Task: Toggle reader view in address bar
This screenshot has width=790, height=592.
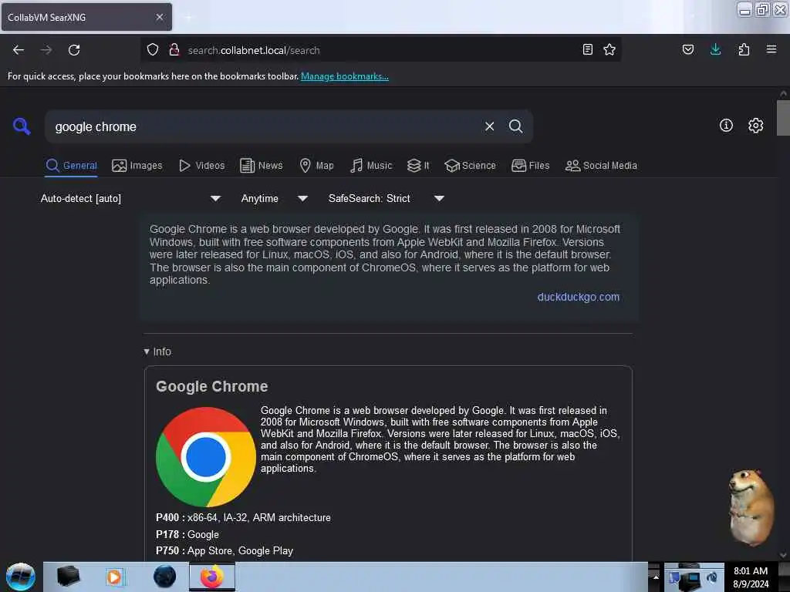Action: [587, 49]
